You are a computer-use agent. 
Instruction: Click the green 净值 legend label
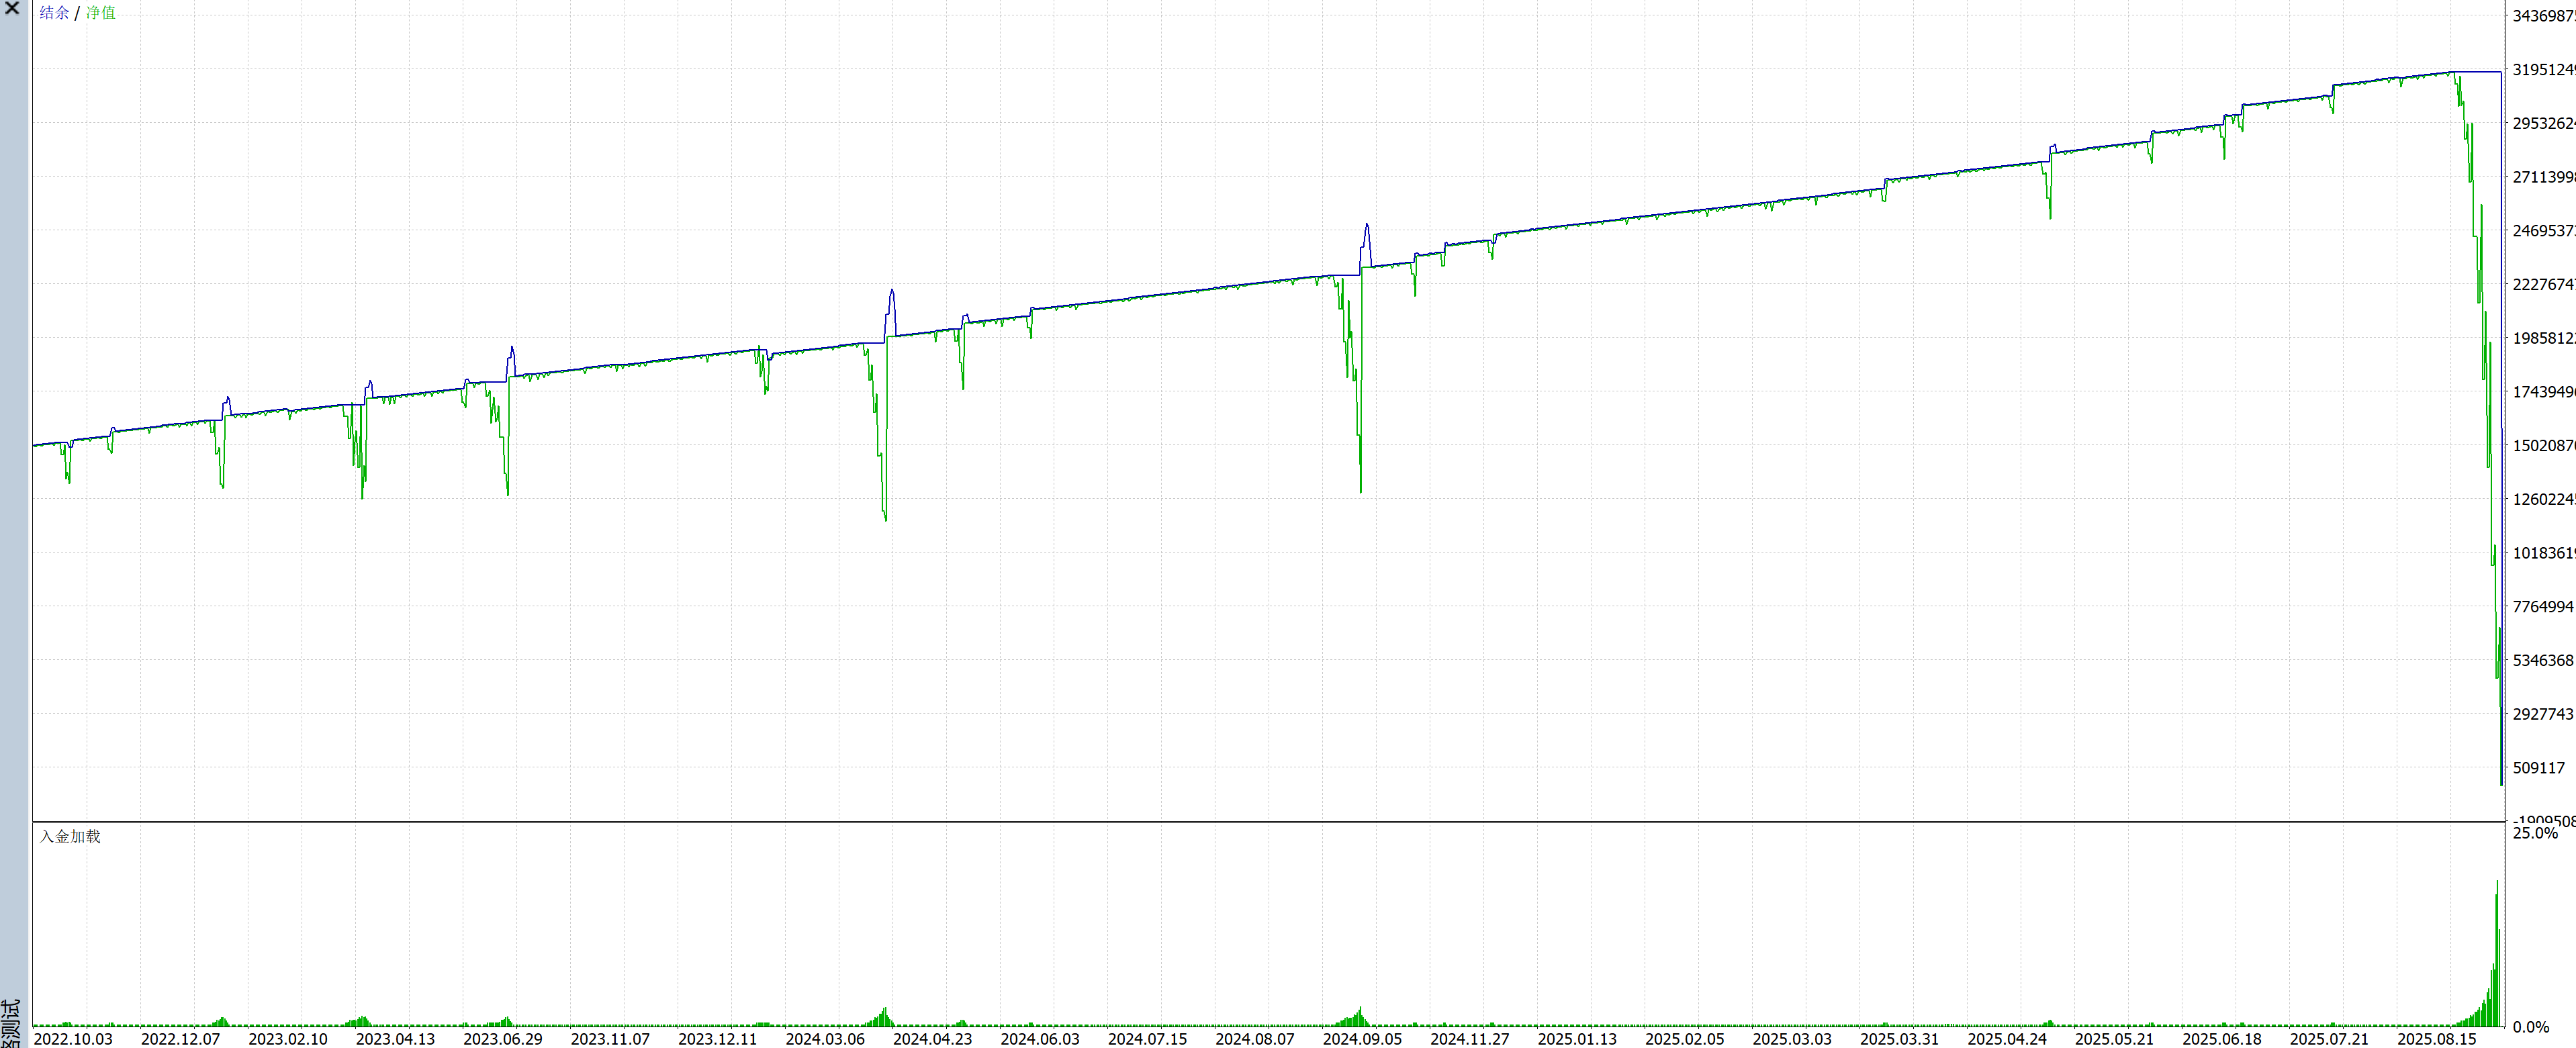(100, 13)
